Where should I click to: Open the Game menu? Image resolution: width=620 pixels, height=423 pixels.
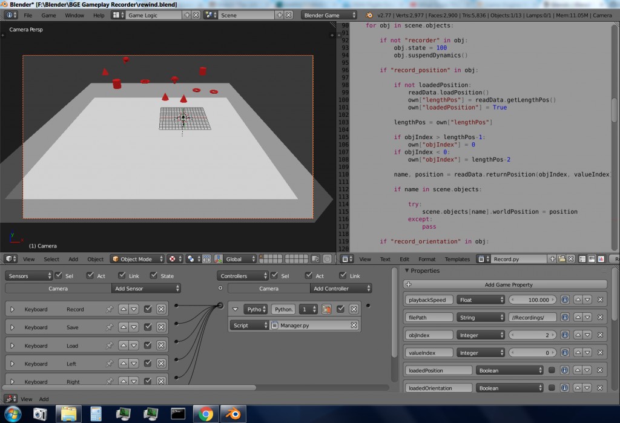[48, 15]
